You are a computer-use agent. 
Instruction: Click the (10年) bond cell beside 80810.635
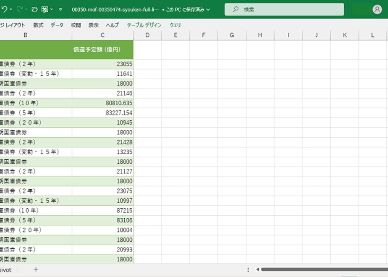tap(36, 103)
